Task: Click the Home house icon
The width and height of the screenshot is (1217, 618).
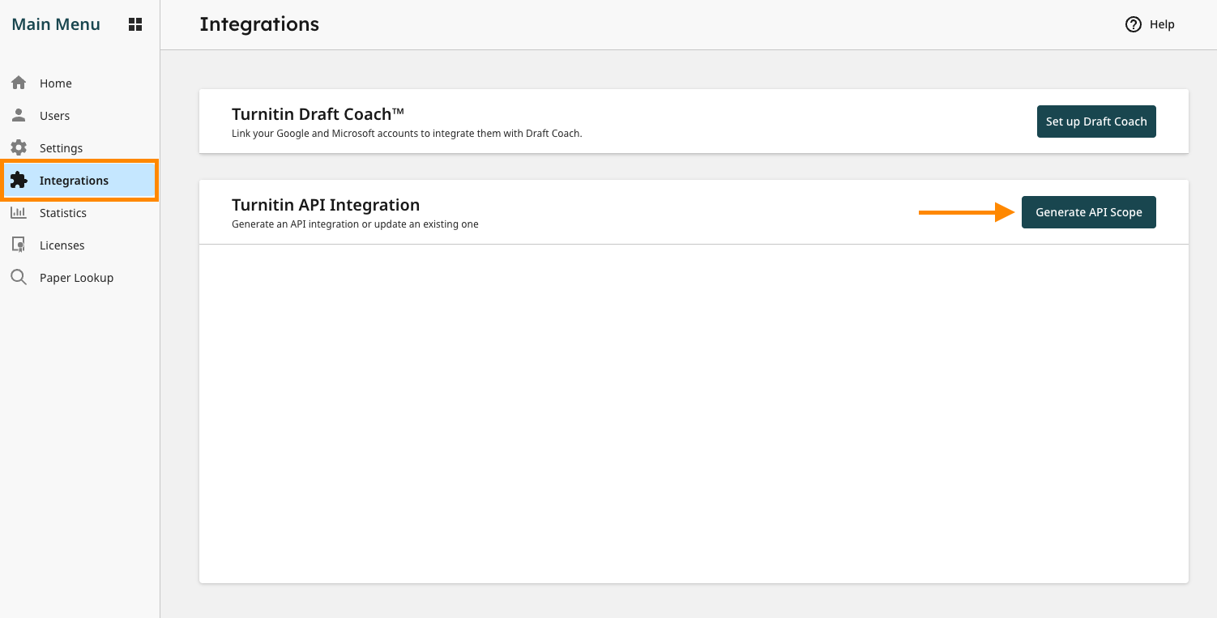Action: (x=19, y=83)
